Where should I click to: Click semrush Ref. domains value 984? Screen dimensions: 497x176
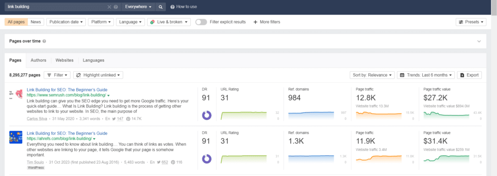coord(295,98)
